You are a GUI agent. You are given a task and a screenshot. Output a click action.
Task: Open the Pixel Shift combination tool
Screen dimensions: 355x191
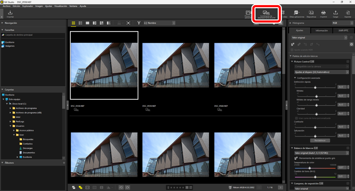click(x=266, y=14)
